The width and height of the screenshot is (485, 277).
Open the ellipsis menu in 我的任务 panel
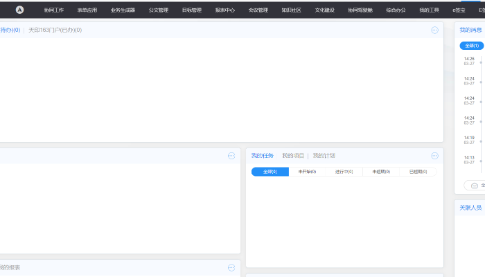[434, 156]
